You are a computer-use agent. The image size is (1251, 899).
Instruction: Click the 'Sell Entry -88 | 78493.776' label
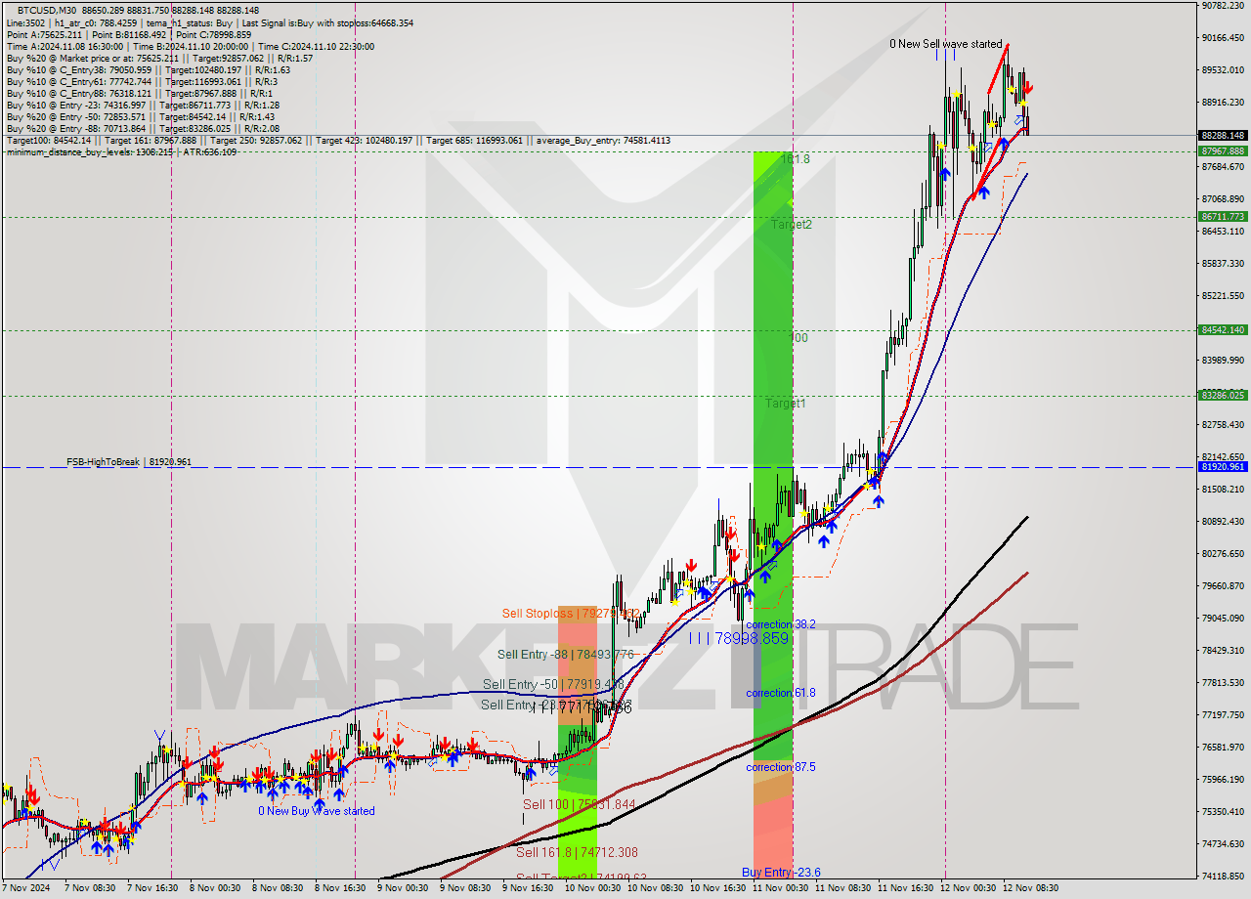(x=566, y=655)
